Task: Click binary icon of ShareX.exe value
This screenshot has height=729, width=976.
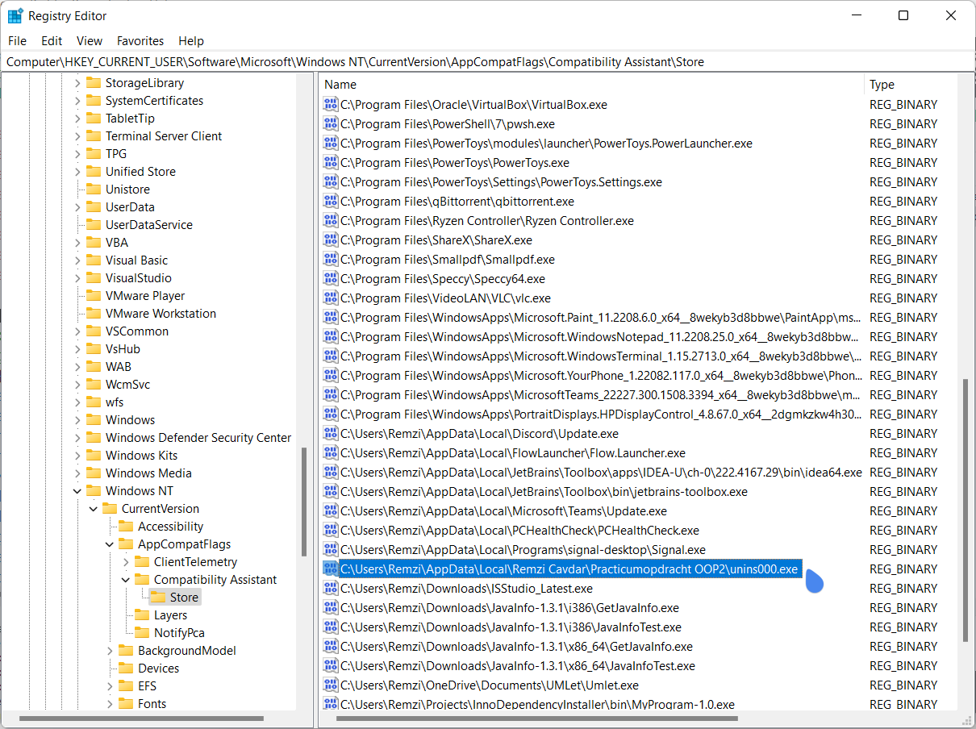Action: [331, 240]
